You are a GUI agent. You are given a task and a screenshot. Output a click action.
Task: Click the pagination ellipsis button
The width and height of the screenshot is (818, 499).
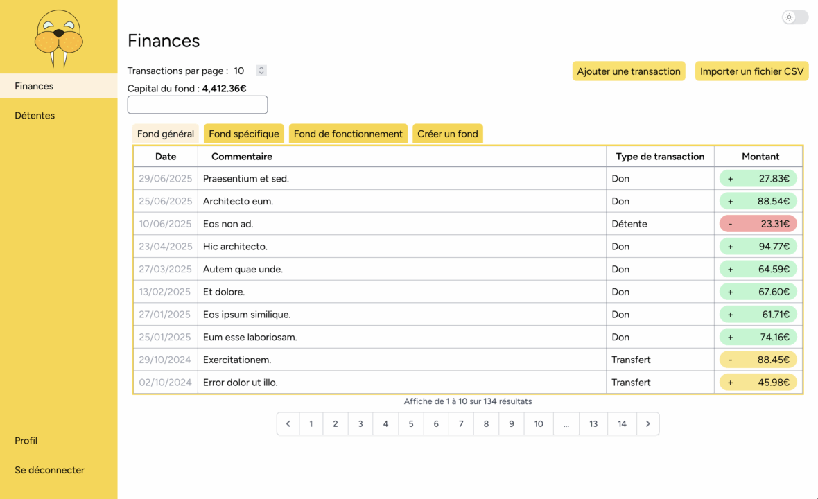566,424
